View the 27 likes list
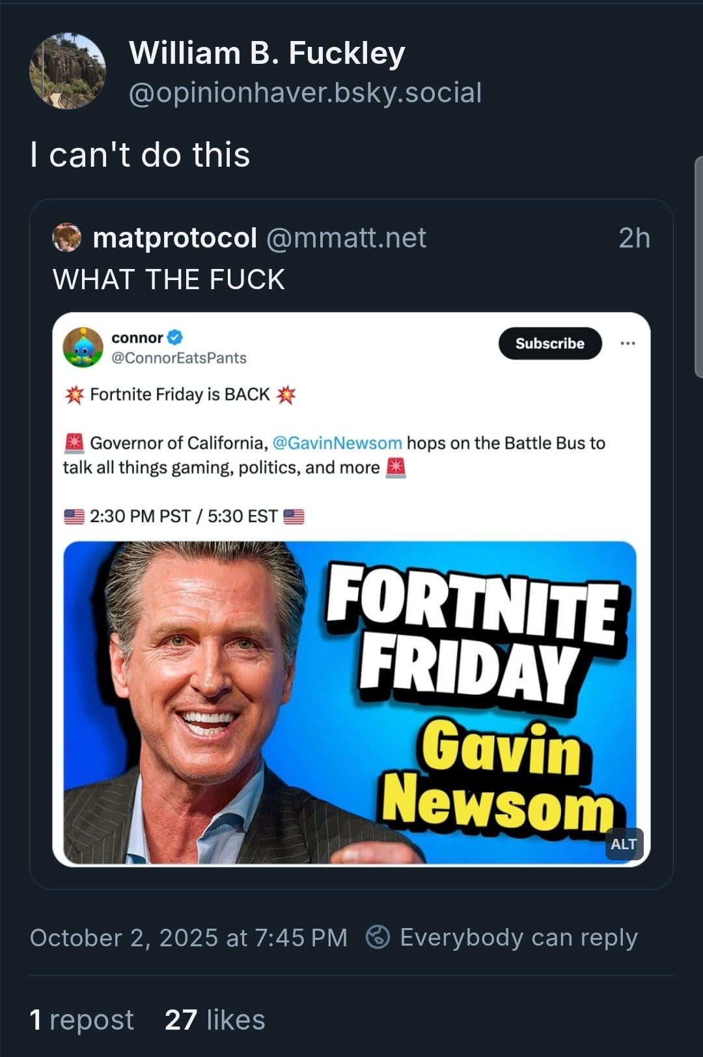 click(215, 1019)
